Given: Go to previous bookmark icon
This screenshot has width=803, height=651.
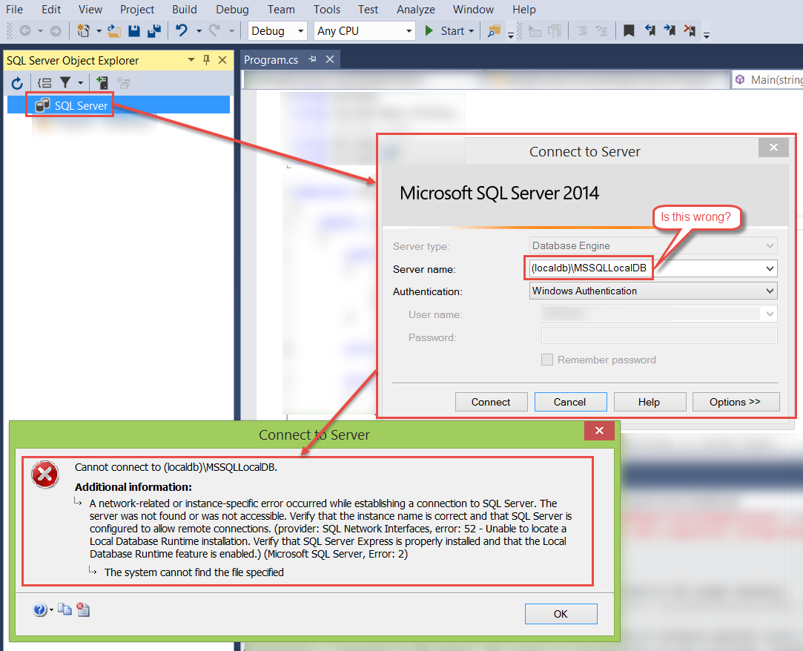Looking at the screenshot, I should (650, 30).
